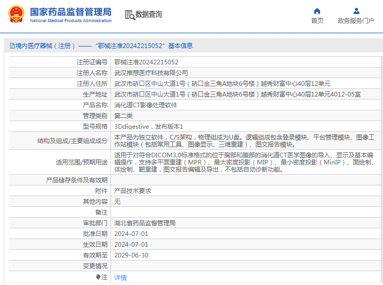Click the 数据查询 heading text
This screenshot has height=285, width=383.
click(x=148, y=14)
